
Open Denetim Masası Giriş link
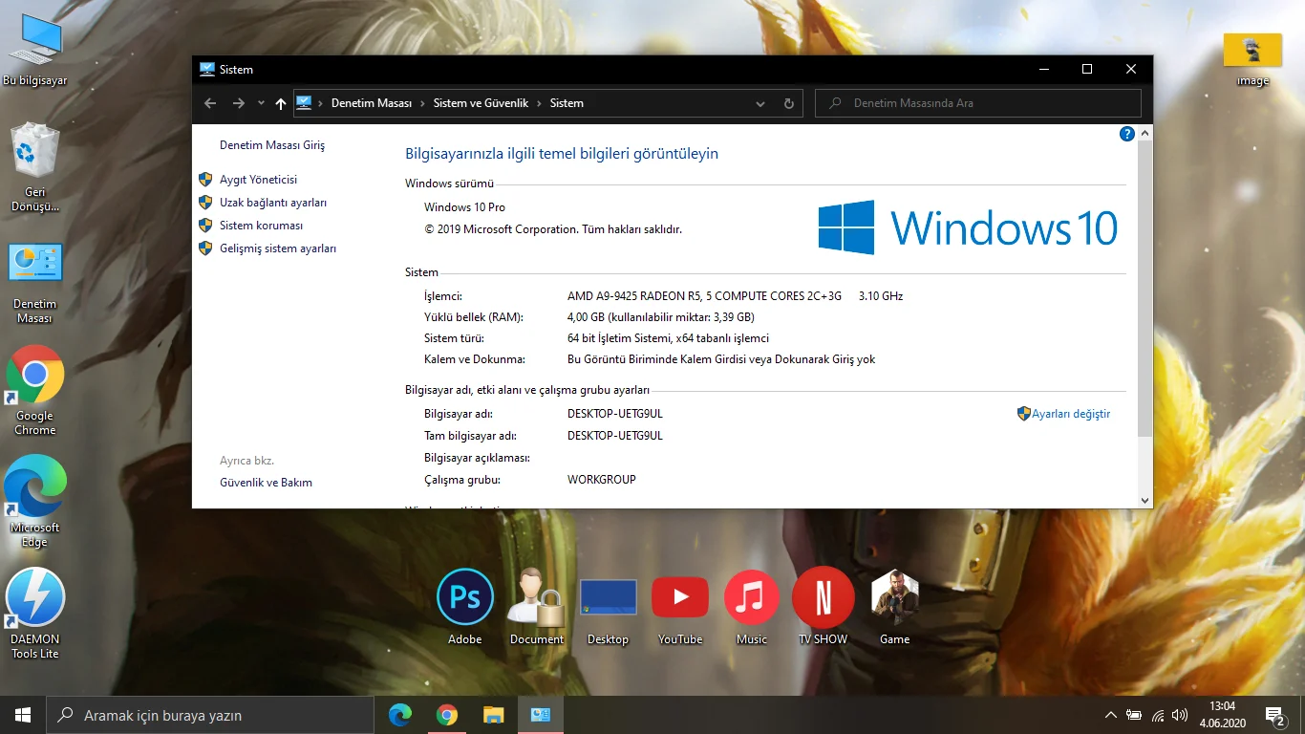click(x=272, y=145)
